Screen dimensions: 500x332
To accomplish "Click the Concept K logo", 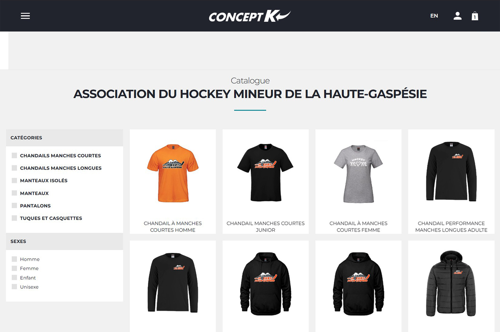I will (x=250, y=16).
